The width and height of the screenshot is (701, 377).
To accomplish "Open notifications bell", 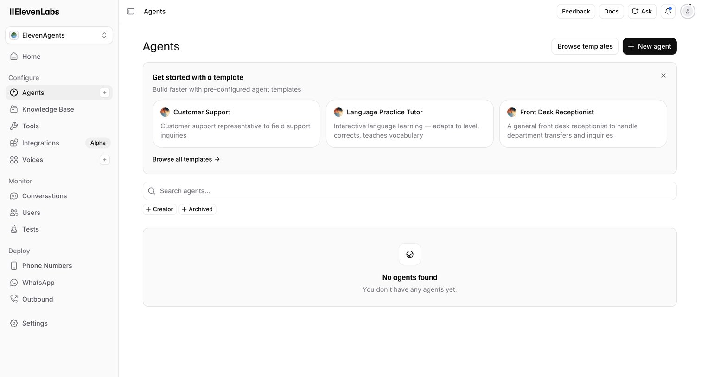I will 668,11.
